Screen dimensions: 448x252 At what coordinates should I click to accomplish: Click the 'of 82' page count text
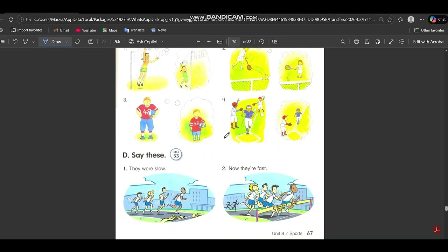point(247,42)
